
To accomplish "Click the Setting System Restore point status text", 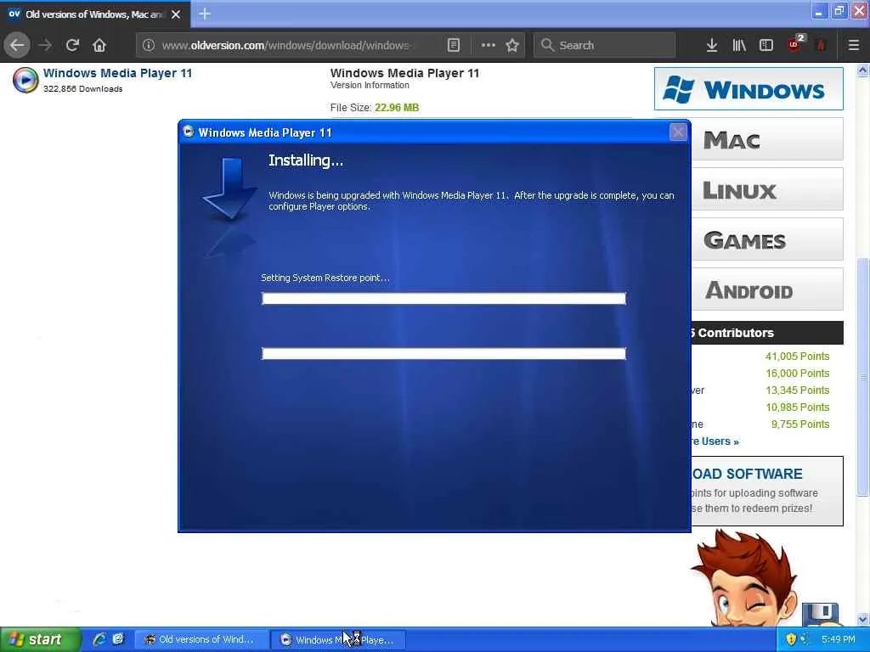I will click(325, 278).
